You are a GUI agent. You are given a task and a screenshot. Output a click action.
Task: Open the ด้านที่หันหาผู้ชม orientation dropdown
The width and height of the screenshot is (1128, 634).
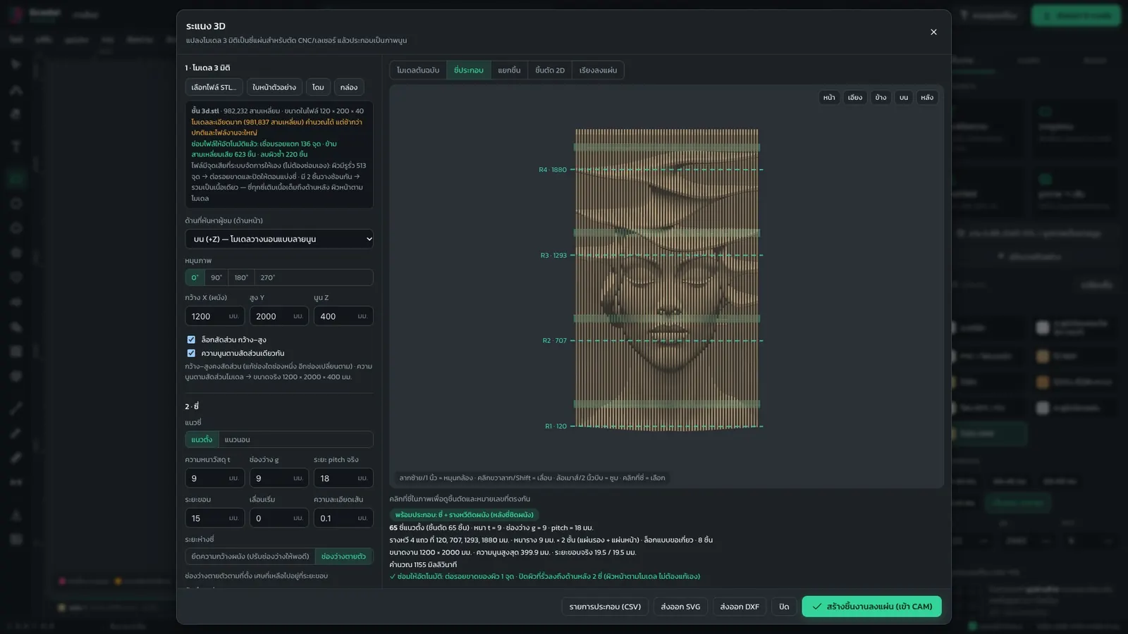279,239
